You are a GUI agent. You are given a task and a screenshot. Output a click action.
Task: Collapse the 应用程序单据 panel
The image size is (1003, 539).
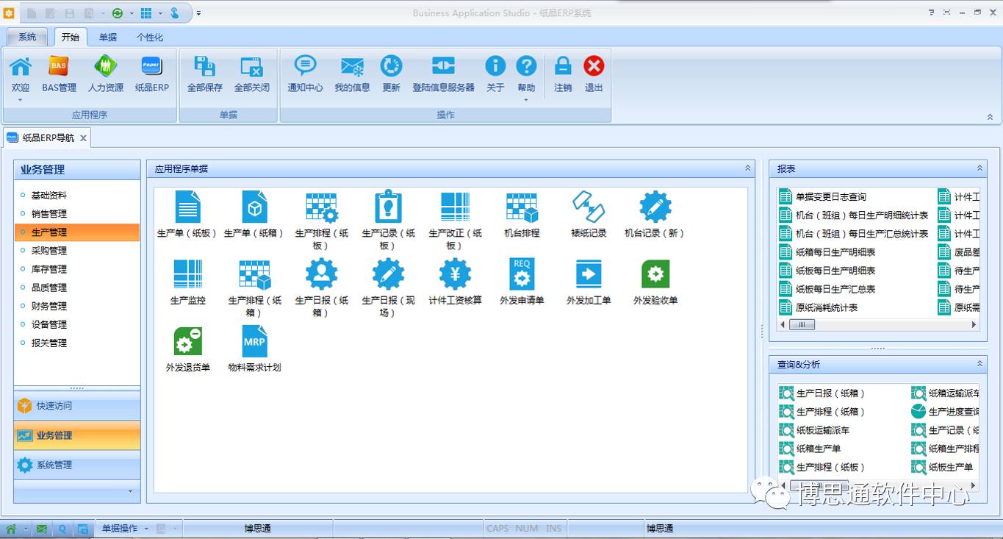tap(748, 168)
